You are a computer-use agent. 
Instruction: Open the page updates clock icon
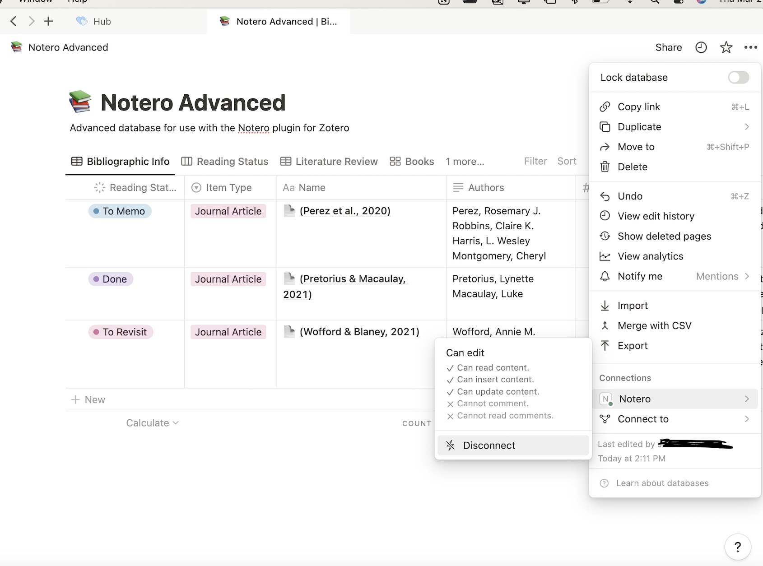coord(701,47)
